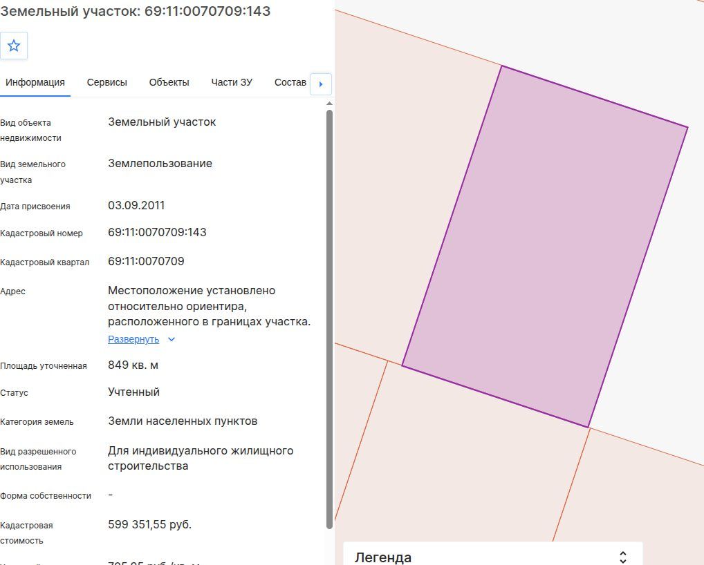Screen dimensions: 704x565
Task: Click the label Форма собственности
Action: pyautogui.click(x=46, y=496)
